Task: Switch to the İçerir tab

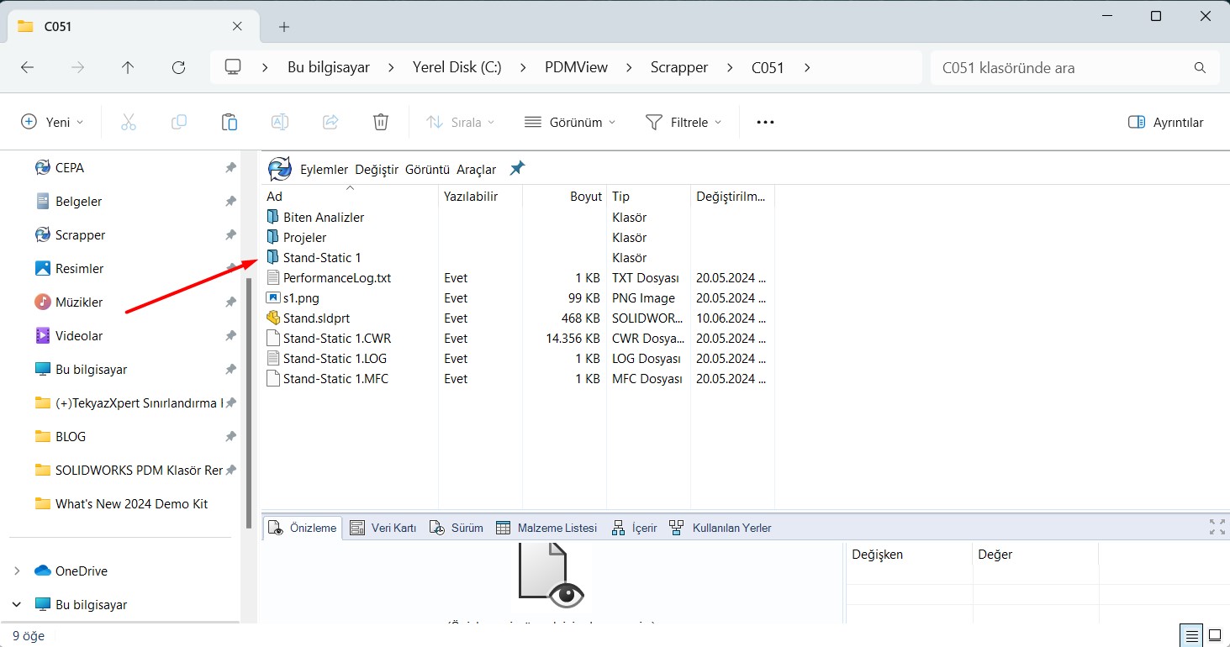Action: tap(634, 528)
